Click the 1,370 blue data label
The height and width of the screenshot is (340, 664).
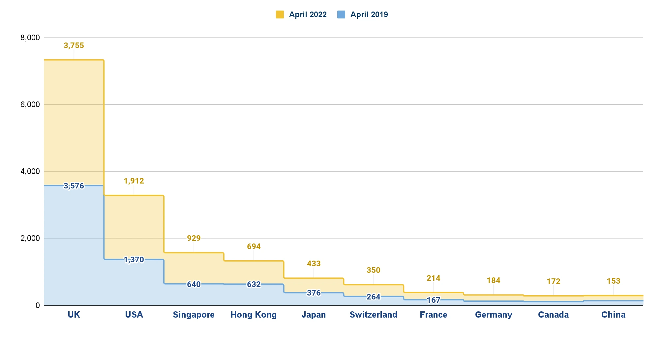click(x=134, y=260)
